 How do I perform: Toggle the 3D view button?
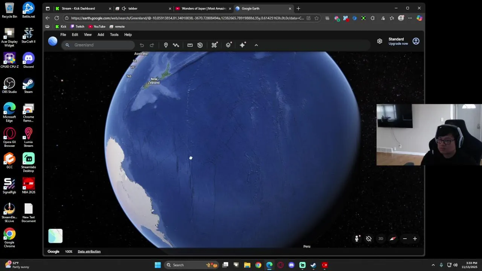(x=381, y=239)
